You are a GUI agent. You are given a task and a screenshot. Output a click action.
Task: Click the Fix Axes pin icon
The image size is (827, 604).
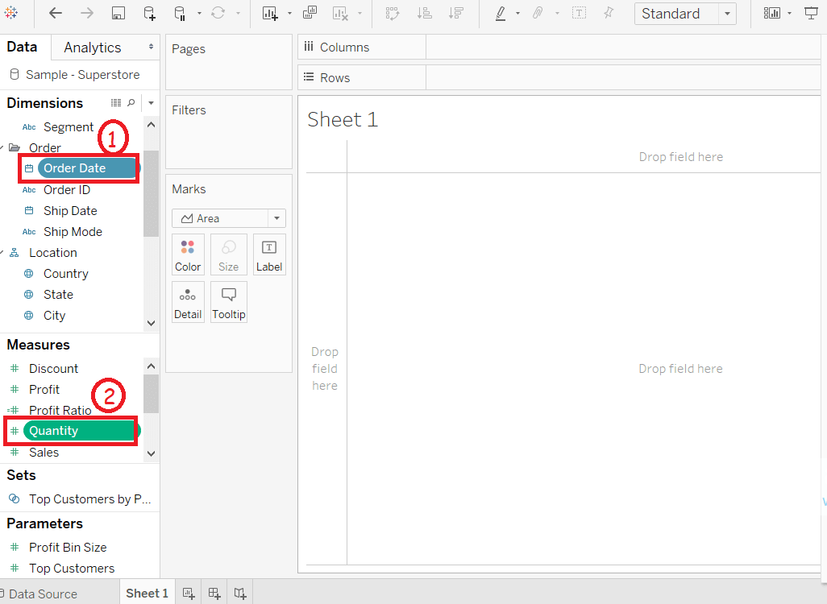point(609,13)
